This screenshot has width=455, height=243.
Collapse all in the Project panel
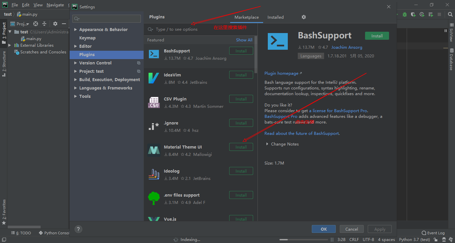coord(44,24)
